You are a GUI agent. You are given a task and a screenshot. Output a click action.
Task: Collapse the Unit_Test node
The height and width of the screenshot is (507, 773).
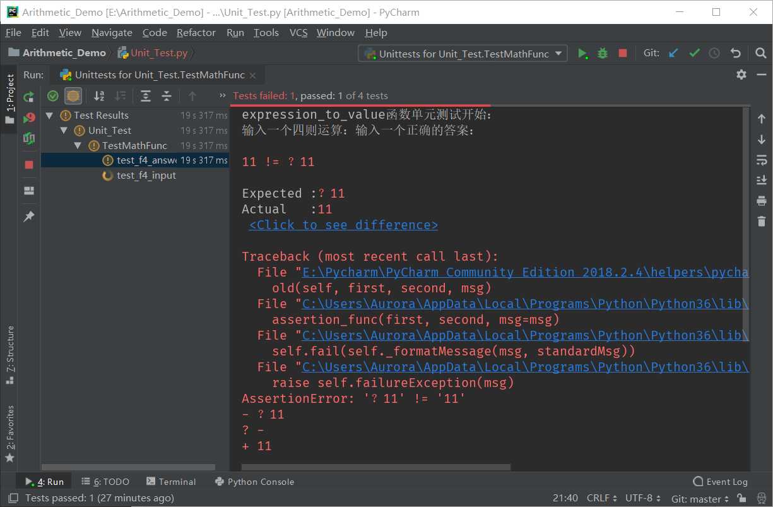click(x=64, y=131)
